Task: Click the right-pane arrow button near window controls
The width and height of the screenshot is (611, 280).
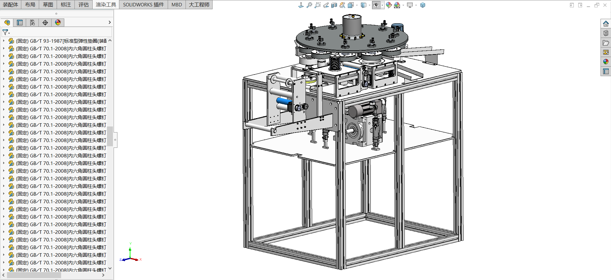Action: point(580,5)
